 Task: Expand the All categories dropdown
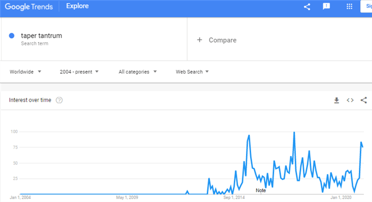tap(138, 72)
